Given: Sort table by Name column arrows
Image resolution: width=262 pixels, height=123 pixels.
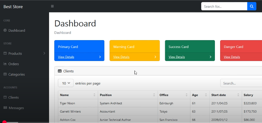Looking at the screenshot, I should pos(94,95).
